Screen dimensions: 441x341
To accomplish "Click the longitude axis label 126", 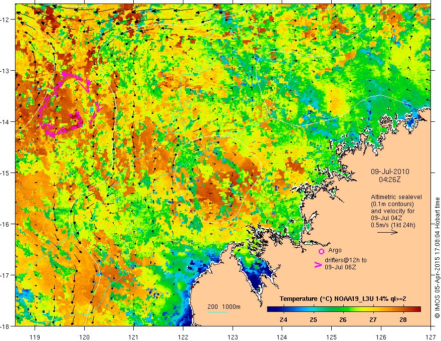I will pyautogui.click(x=381, y=337).
